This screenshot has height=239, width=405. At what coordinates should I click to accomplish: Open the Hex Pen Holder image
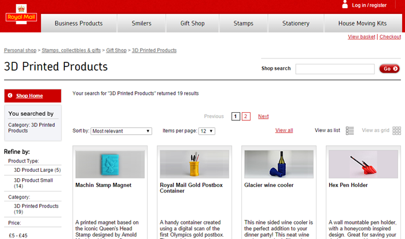tap(363, 164)
